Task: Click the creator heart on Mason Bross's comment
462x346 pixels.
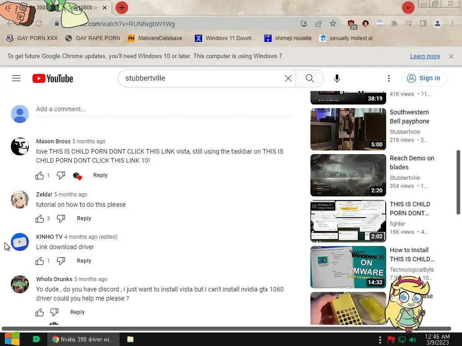Action: pos(77,176)
